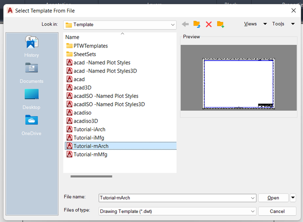Sort files by Name column header
303x222 pixels.
[x=72, y=37]
